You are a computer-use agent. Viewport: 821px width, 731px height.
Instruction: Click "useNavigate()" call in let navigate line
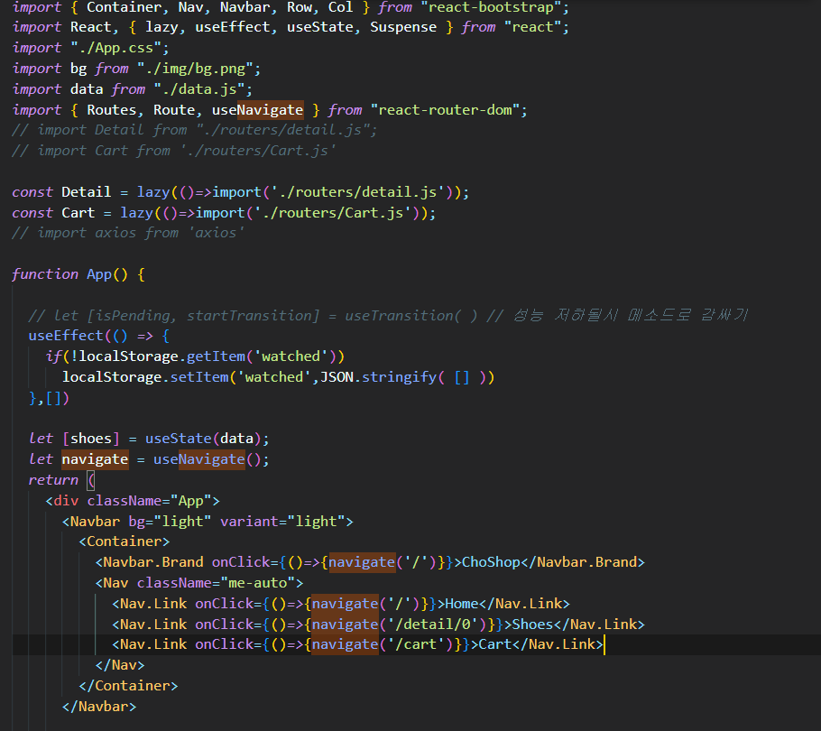coord(208,459)
